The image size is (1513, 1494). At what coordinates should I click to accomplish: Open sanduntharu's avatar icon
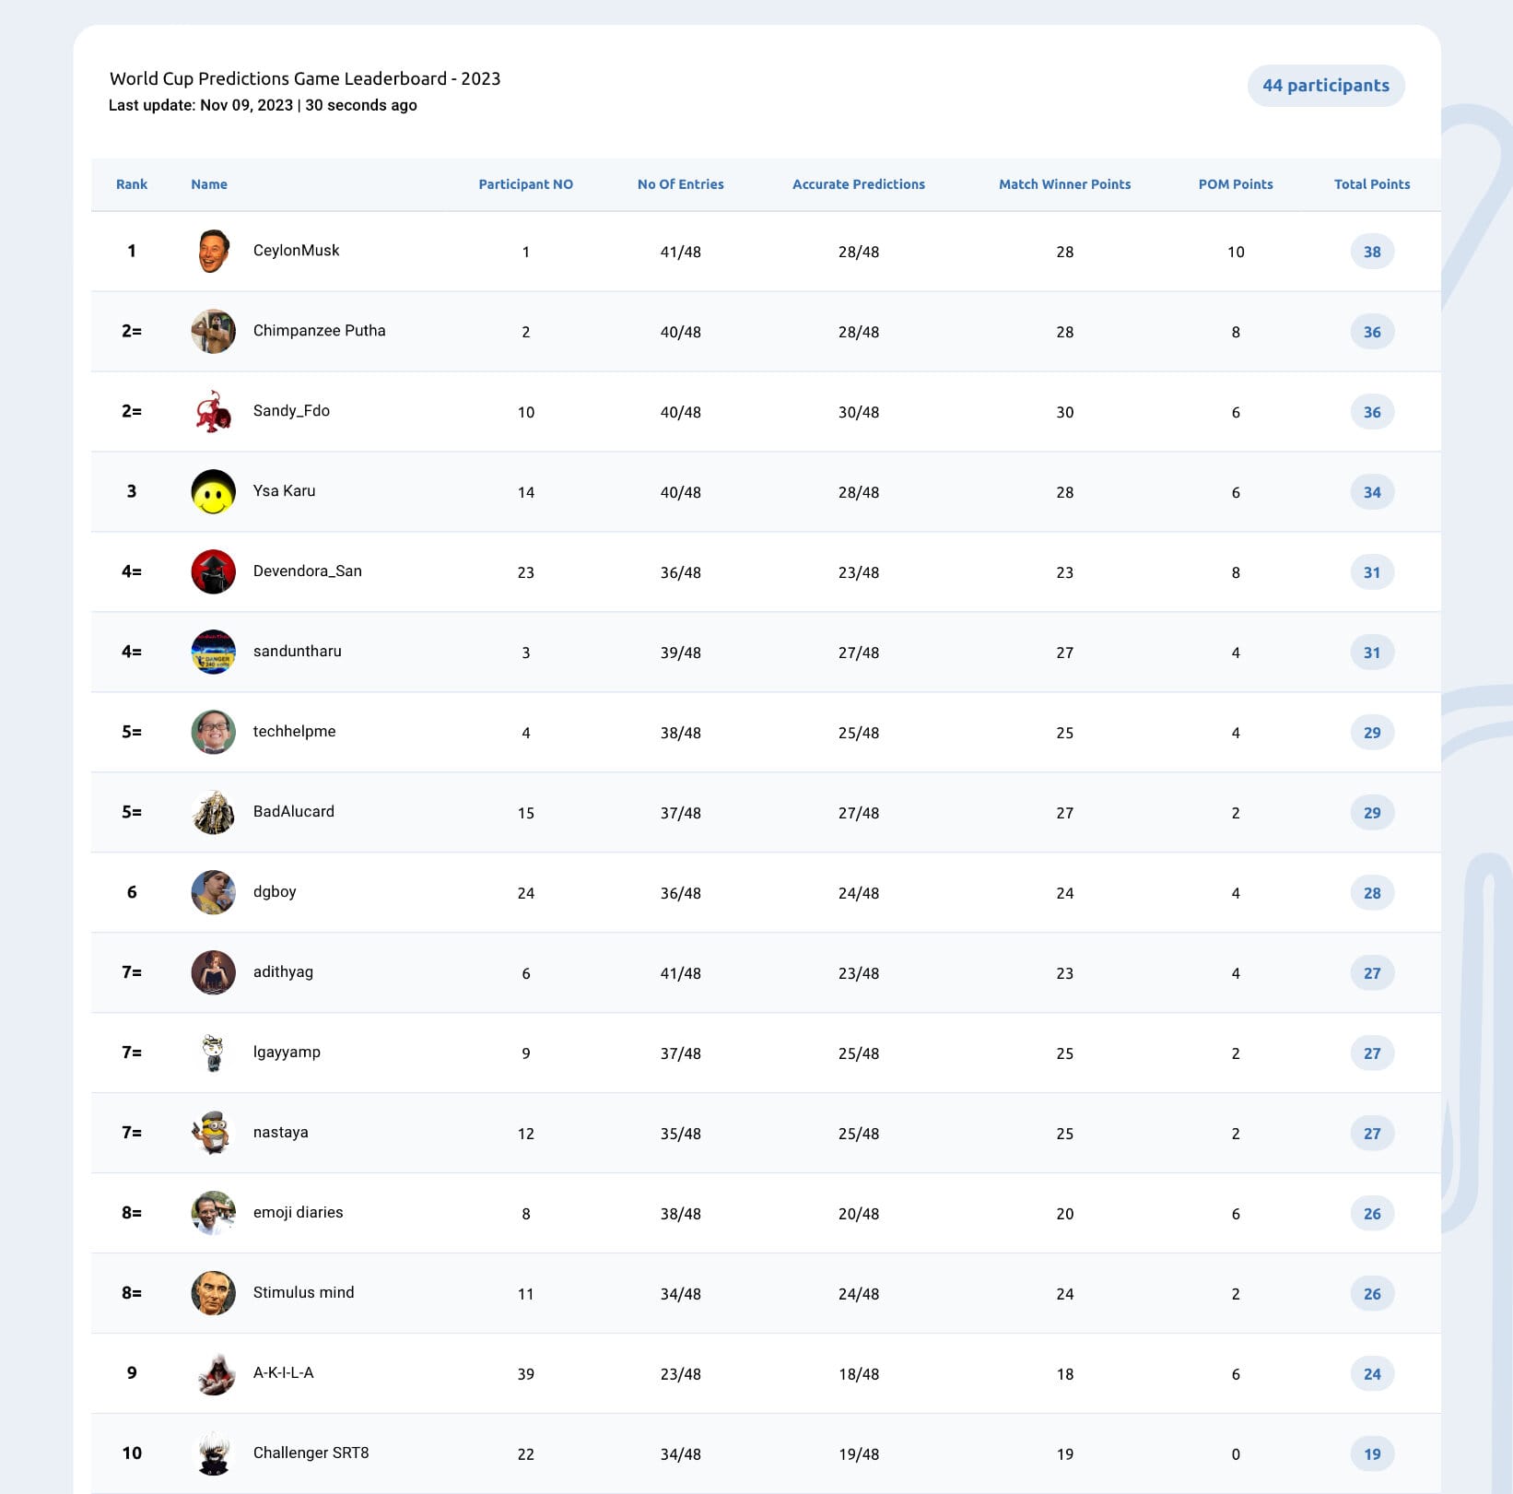point(213,652)
